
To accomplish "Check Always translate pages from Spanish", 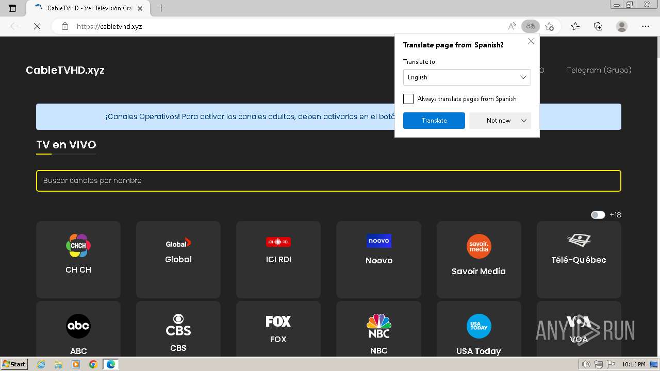I will coord(408,99).
